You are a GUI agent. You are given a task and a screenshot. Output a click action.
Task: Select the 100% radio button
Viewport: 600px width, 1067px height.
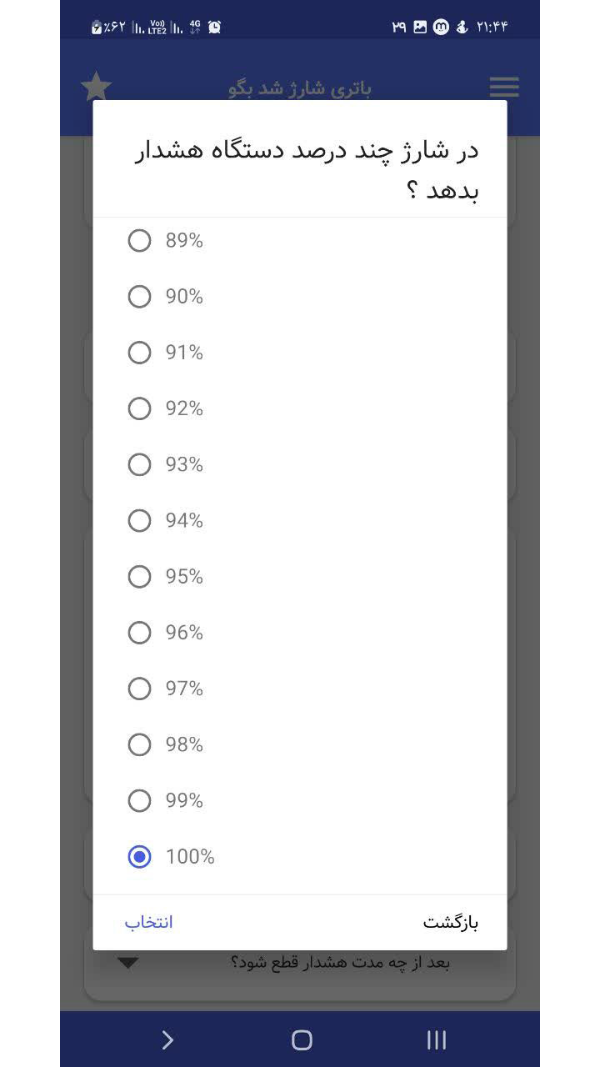(139, 857)
